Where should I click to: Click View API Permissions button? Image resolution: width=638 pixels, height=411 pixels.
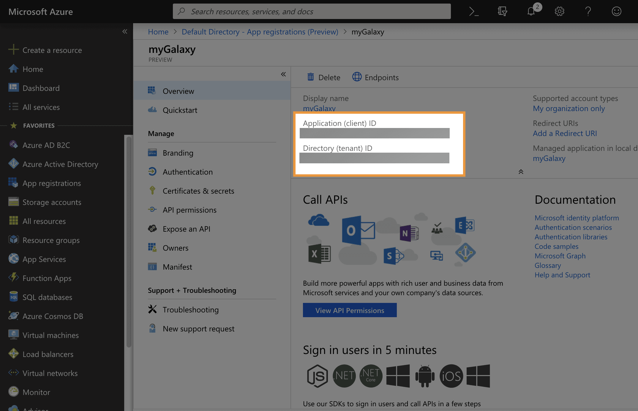pos(350,310)
